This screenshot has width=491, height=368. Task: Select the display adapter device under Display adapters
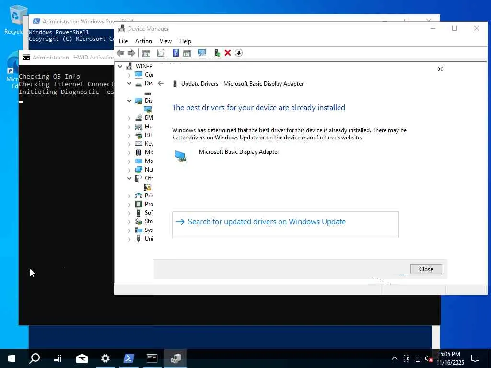click(148, 109)
